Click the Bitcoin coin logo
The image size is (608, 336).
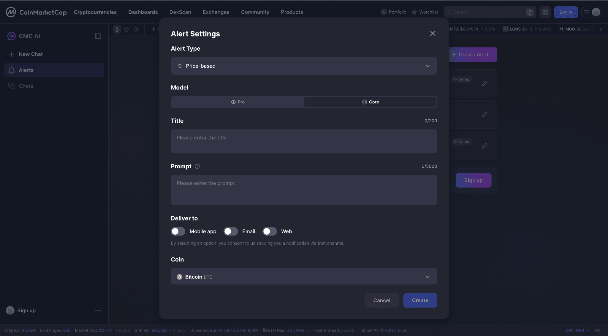[179, 277]
